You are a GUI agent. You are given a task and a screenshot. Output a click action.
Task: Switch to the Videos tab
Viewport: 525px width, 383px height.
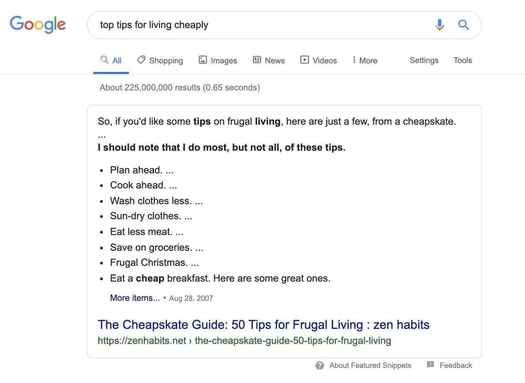(x=324, y=61)
